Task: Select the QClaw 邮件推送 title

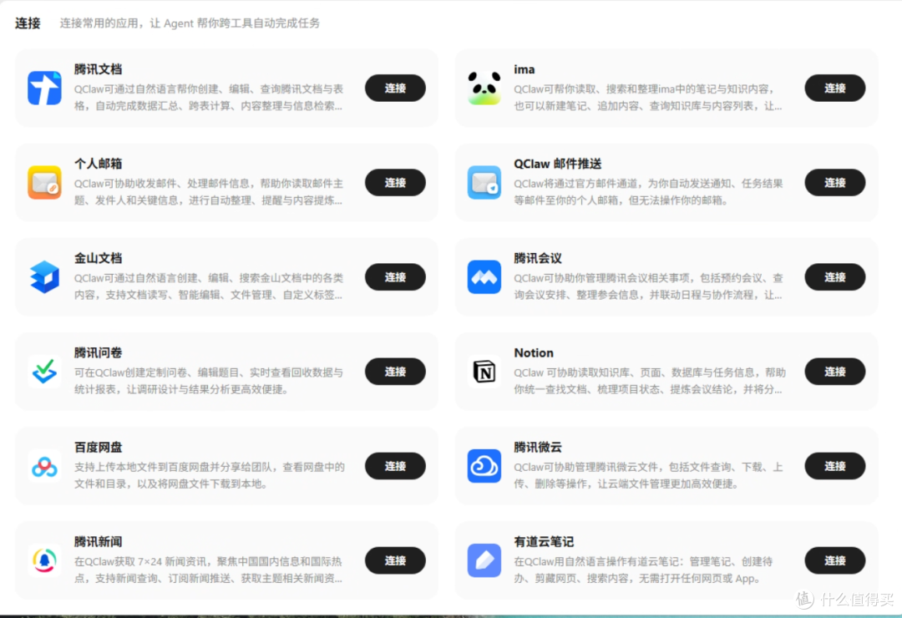Action: (557, 164)
